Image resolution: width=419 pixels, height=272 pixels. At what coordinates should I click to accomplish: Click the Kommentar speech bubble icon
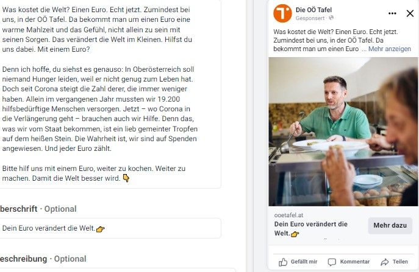(x=332, y=262)
